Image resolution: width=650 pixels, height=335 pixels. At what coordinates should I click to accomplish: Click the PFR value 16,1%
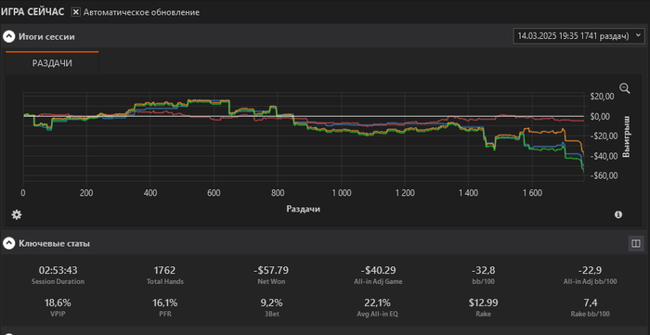tap(164, 303)
